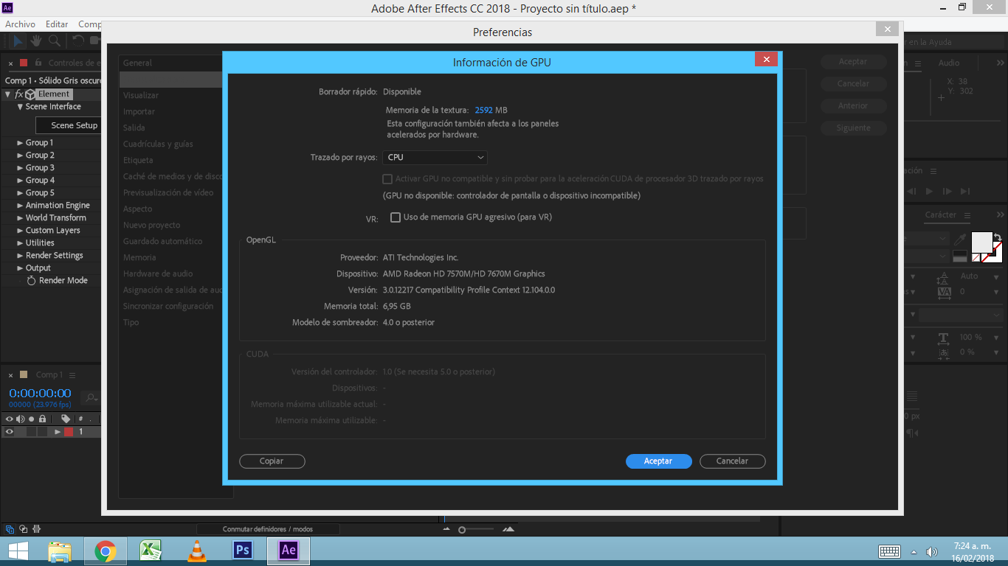Screen dimensions: 1008x566
Task: Expand layer 1 in timeline
Action: [x=58, y=432]
